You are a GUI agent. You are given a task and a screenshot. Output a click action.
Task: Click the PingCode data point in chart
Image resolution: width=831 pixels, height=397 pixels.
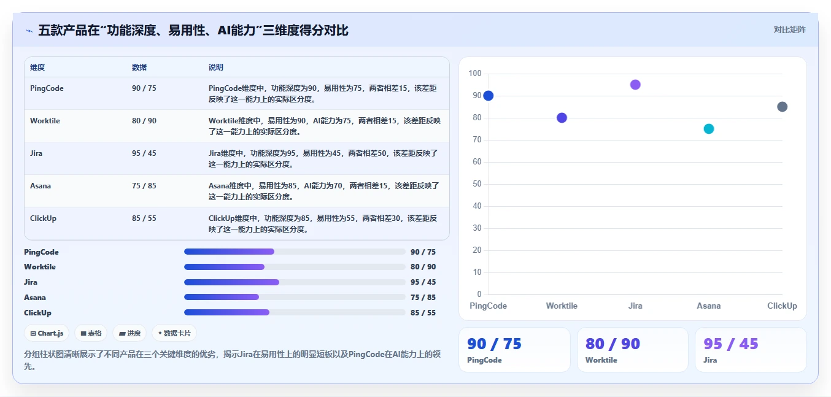pyautogui.click(x=489, y=96)
